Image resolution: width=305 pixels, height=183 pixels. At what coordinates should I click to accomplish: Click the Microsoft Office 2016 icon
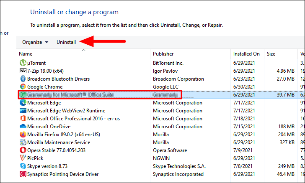pos(23,119)
